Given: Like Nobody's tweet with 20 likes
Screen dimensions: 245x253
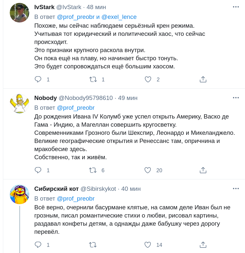Looking at the screenshot, I should pyautogui.click(x=148, y=170).
